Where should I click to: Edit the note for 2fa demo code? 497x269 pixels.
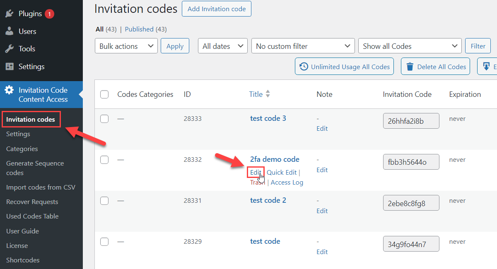click(x=322, y=170)
